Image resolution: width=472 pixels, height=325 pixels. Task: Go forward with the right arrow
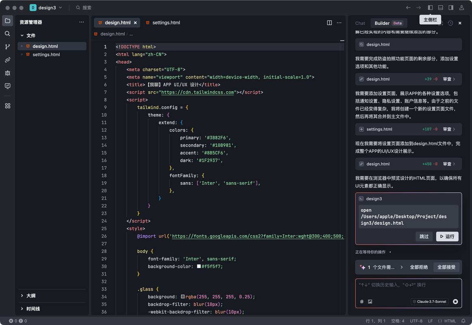[418, 8]
